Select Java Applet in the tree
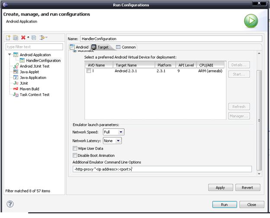 (x=29, y=72)
